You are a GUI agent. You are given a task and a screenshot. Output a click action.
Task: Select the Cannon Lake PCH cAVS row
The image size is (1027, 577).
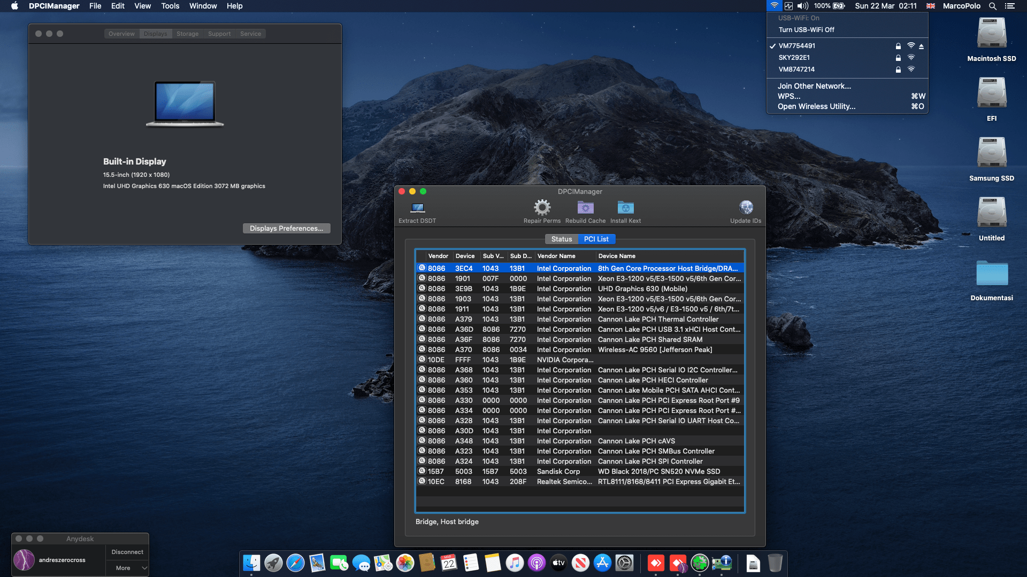580,441
